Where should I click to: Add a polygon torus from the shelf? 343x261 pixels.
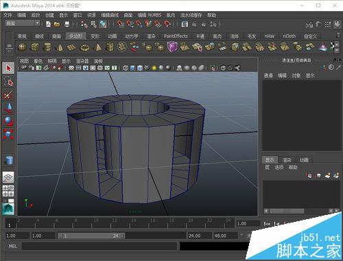(85, 47)
